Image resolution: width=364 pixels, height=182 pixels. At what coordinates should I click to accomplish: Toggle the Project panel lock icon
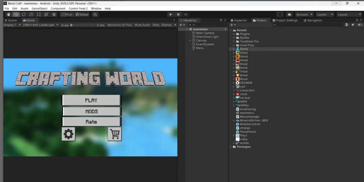[x=357, y=20]
